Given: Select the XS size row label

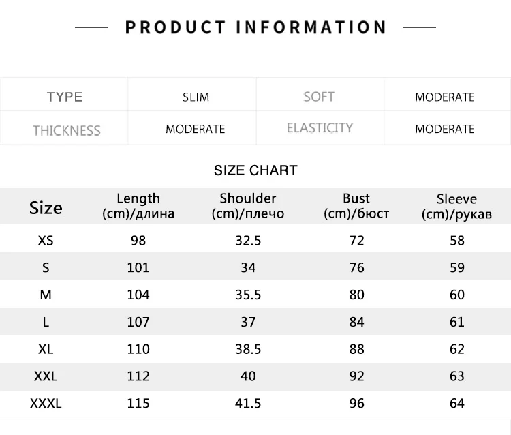Looking at the screenshot, I should [46, 241].
